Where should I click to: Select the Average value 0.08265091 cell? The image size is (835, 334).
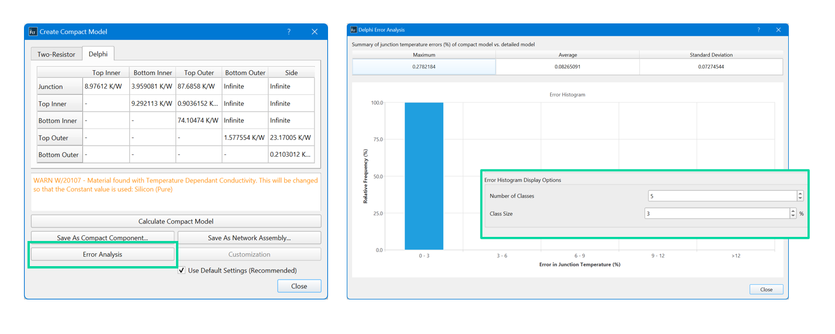click(x=567, y=67)
